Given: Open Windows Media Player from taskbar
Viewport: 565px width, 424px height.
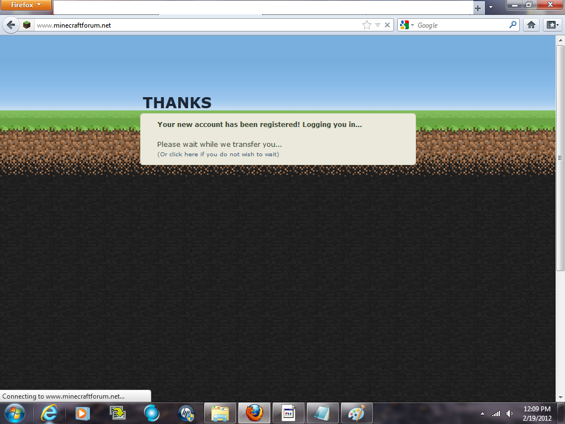Looking at the screenshot, I should tap(83, 413).
